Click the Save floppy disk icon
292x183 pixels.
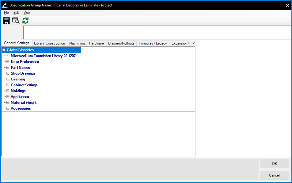tap(6, 21)
